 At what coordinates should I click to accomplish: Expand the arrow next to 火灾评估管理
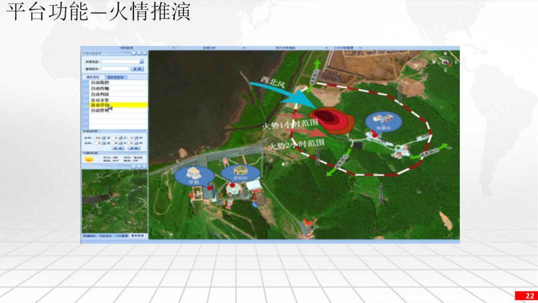click(x=360, y=48)
